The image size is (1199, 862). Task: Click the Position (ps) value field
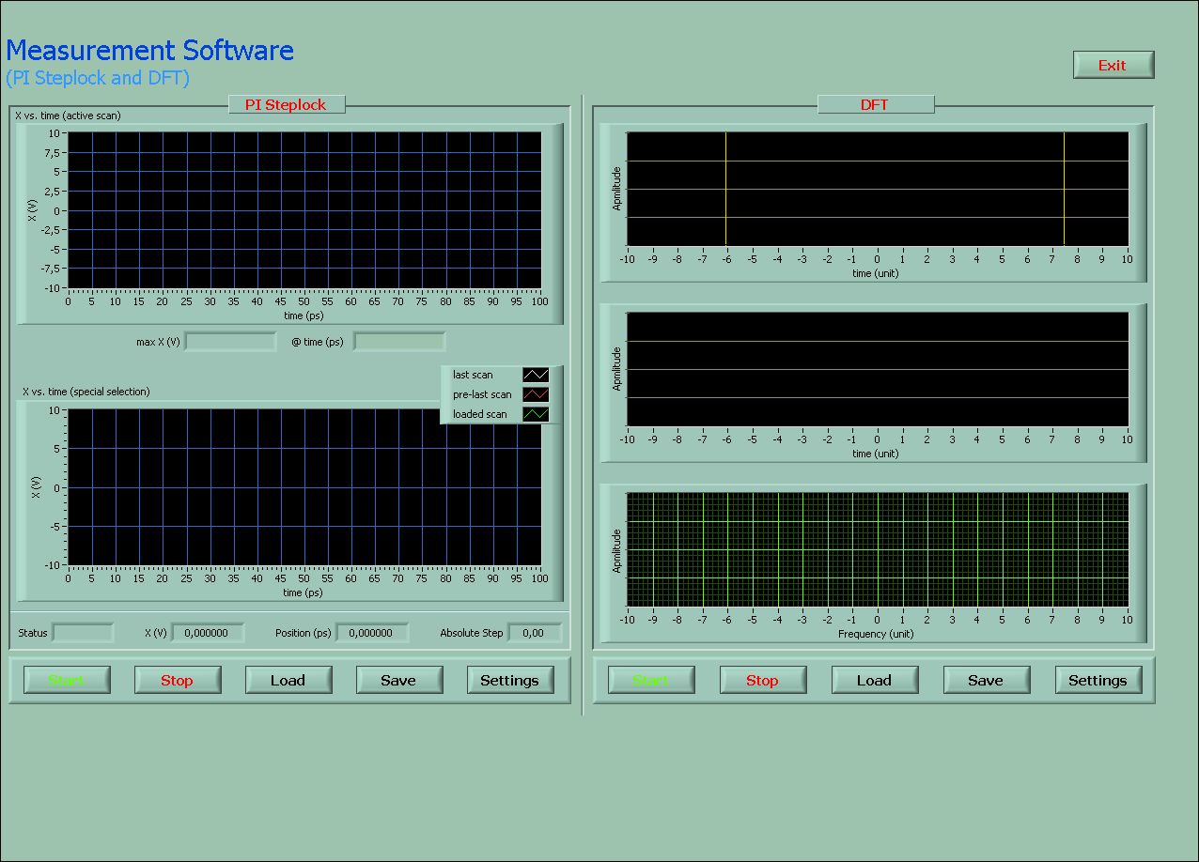coord(372,633)
